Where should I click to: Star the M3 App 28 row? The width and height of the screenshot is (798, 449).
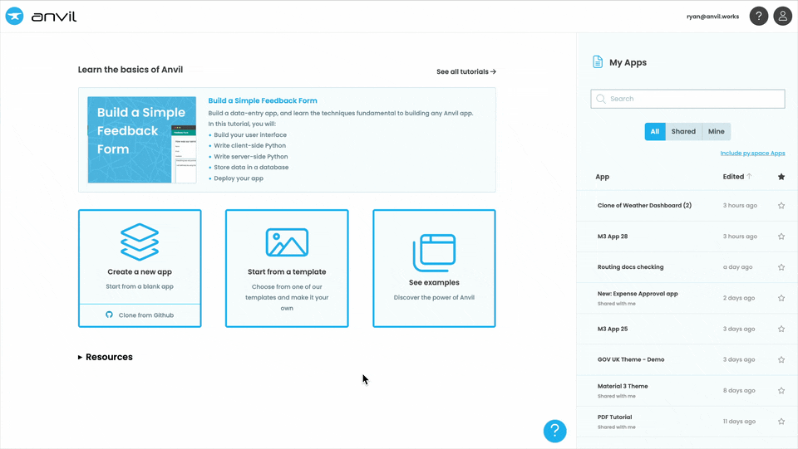click(781, 237)
